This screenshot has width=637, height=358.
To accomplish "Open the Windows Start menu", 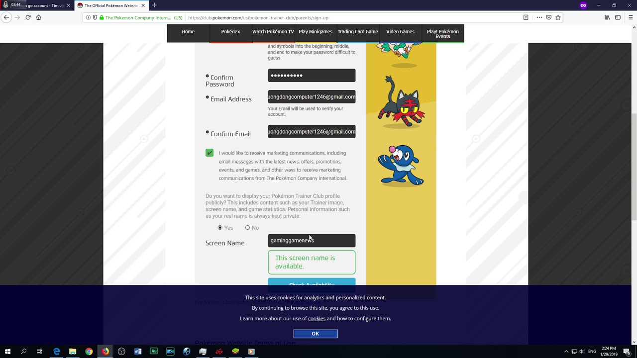I will [7, 352].
